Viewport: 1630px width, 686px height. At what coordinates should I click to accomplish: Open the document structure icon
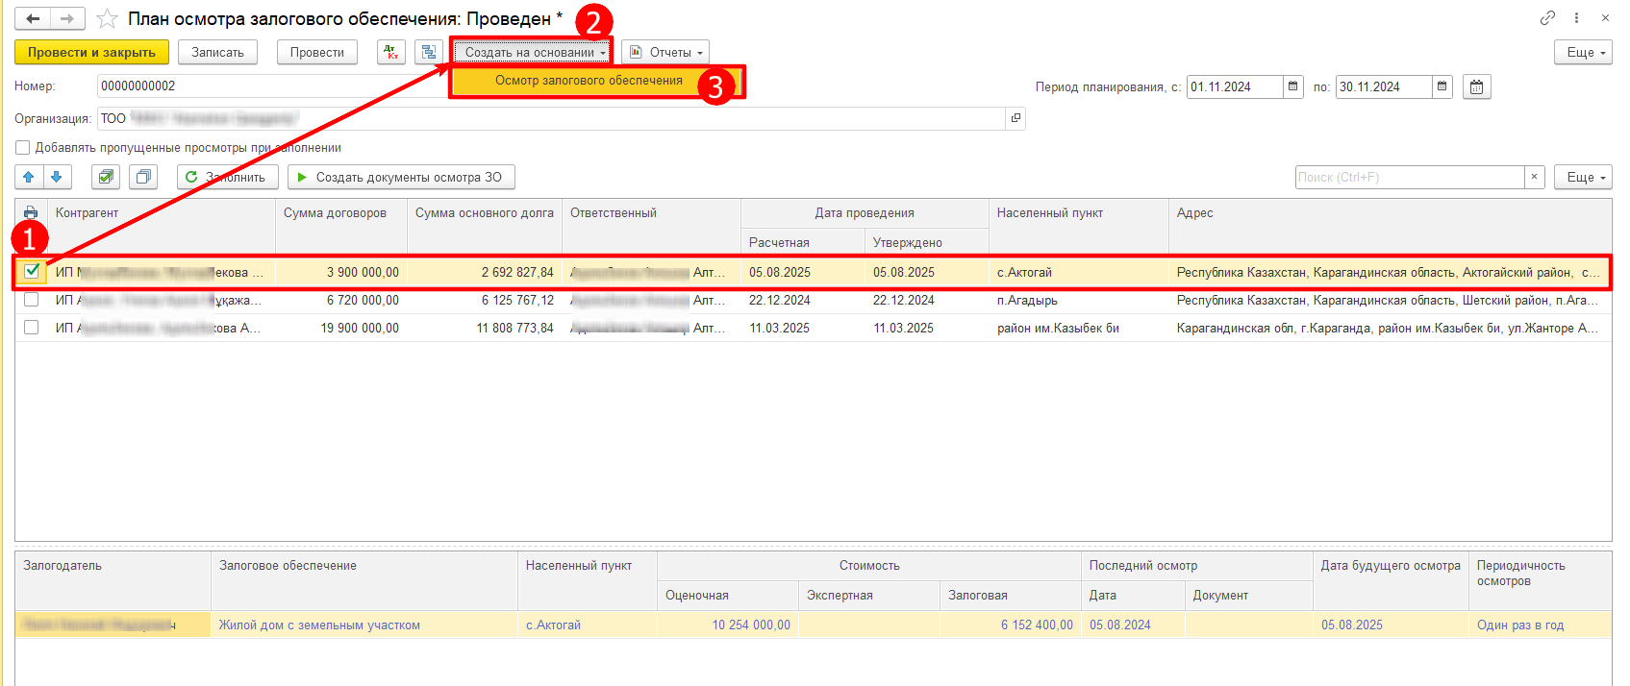(429, 52)
